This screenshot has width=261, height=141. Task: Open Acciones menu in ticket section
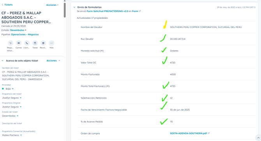pos(53,61)
